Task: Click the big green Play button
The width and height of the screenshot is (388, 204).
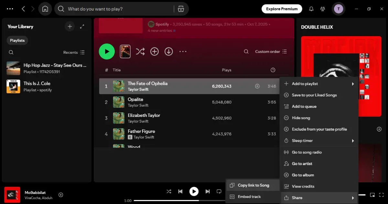Action: click(107, 51)
